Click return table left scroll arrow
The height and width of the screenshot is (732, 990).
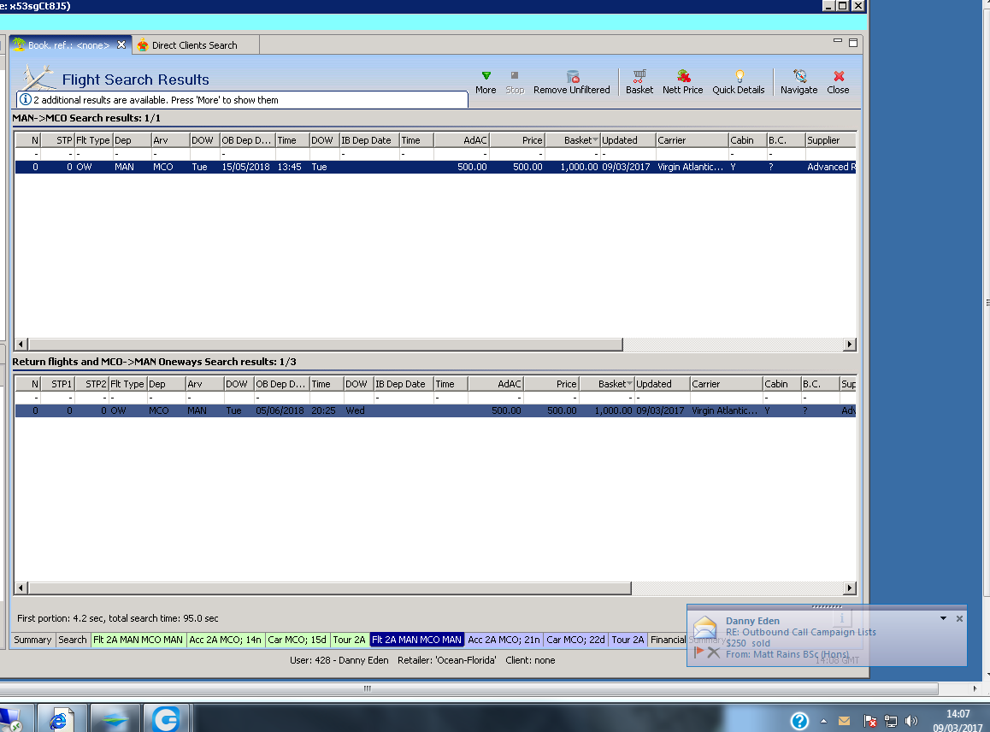[21, 588]
